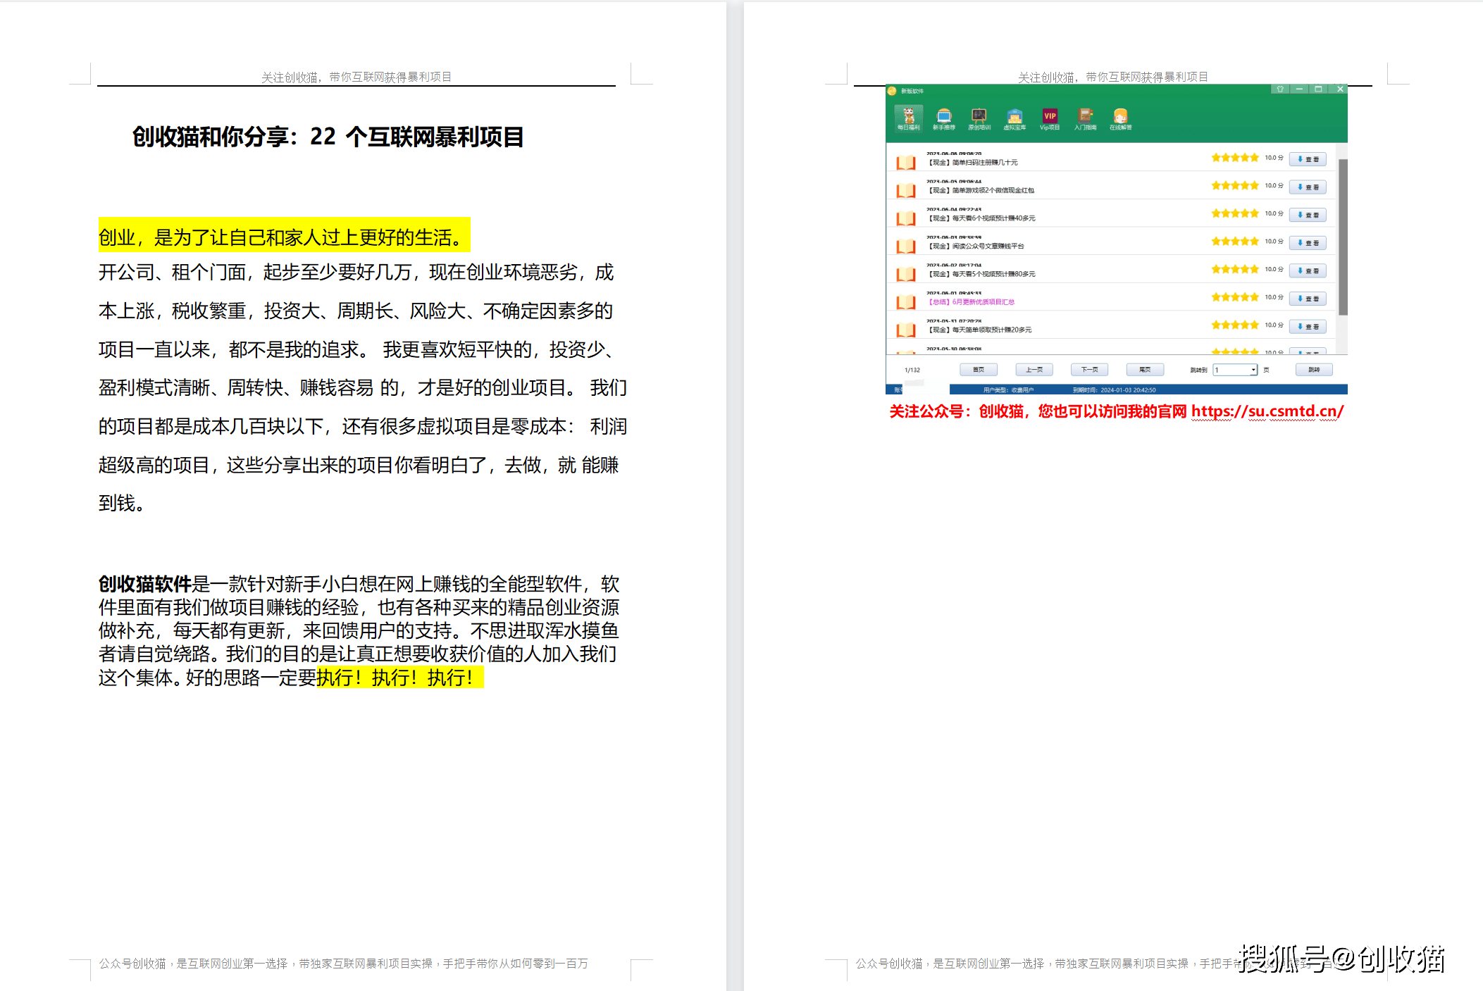Jump to 尾页 last page
The image size is (1483, 991).
click(x=1145, y=370)
